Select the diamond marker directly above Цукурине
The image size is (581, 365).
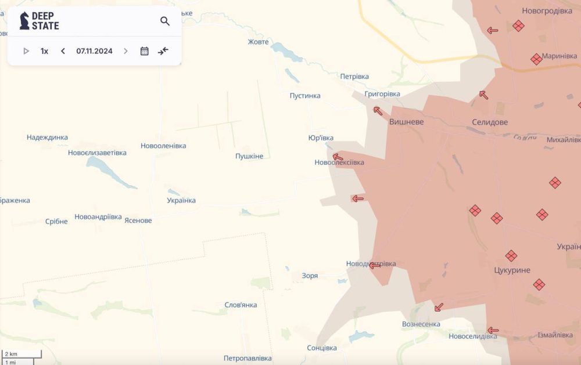[511, 256]
